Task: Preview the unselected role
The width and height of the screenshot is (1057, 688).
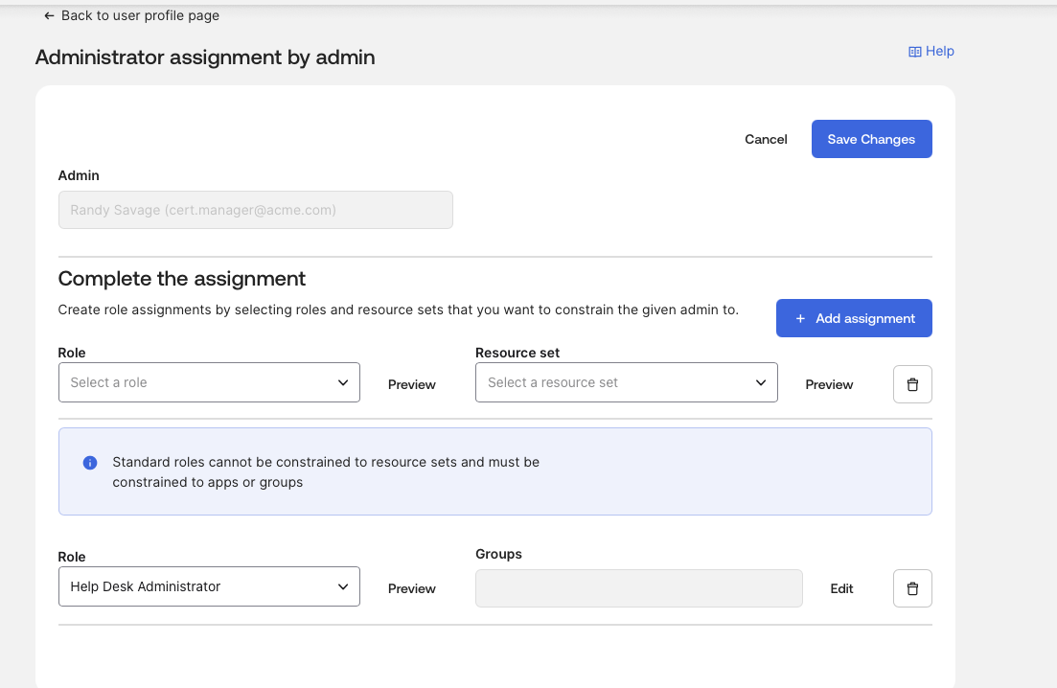Action: (412, 385)
